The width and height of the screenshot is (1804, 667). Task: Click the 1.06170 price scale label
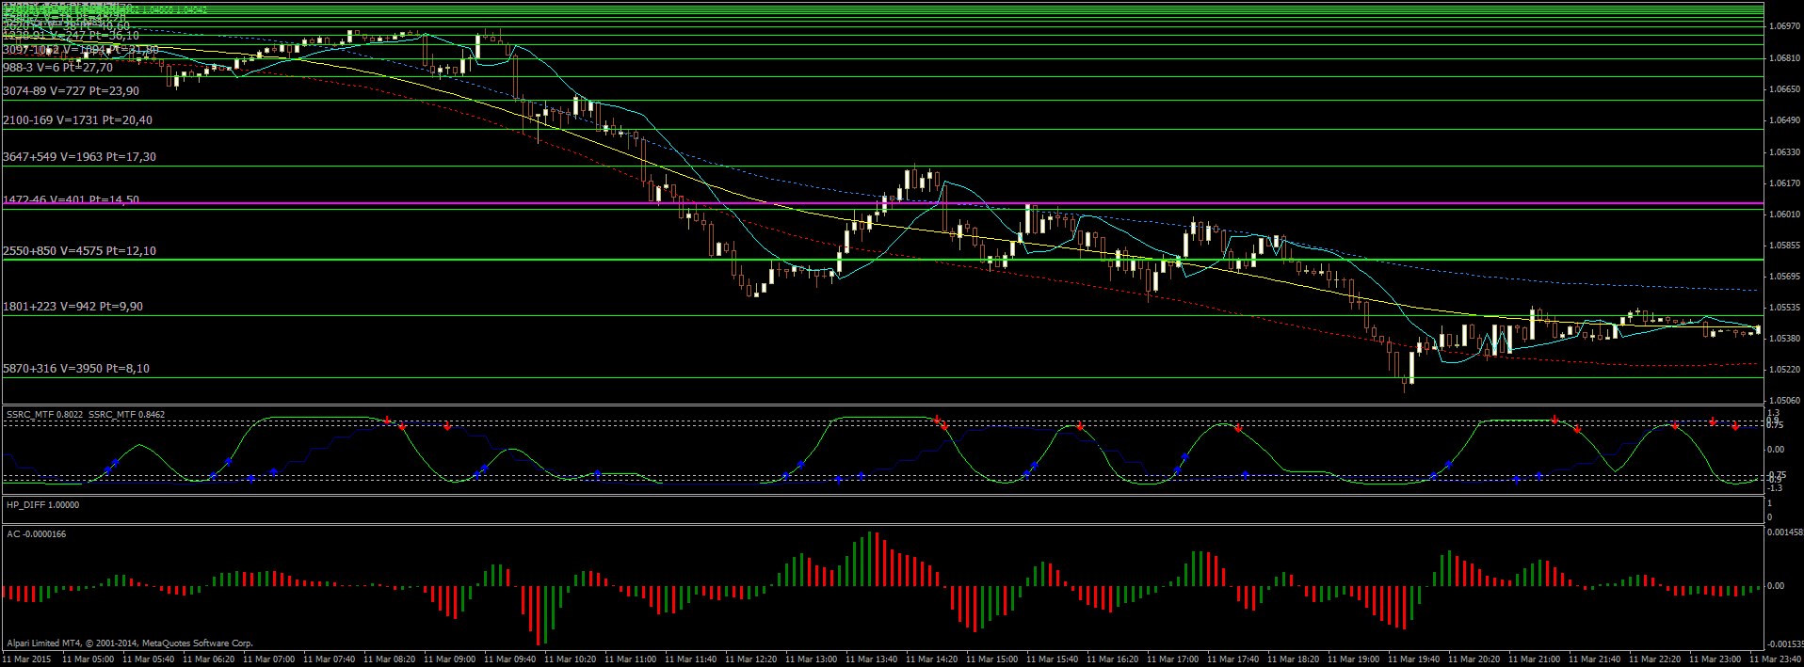click(1784, 183)
